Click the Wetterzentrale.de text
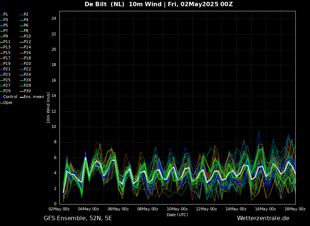310x226 pixels. coord(263,218)
